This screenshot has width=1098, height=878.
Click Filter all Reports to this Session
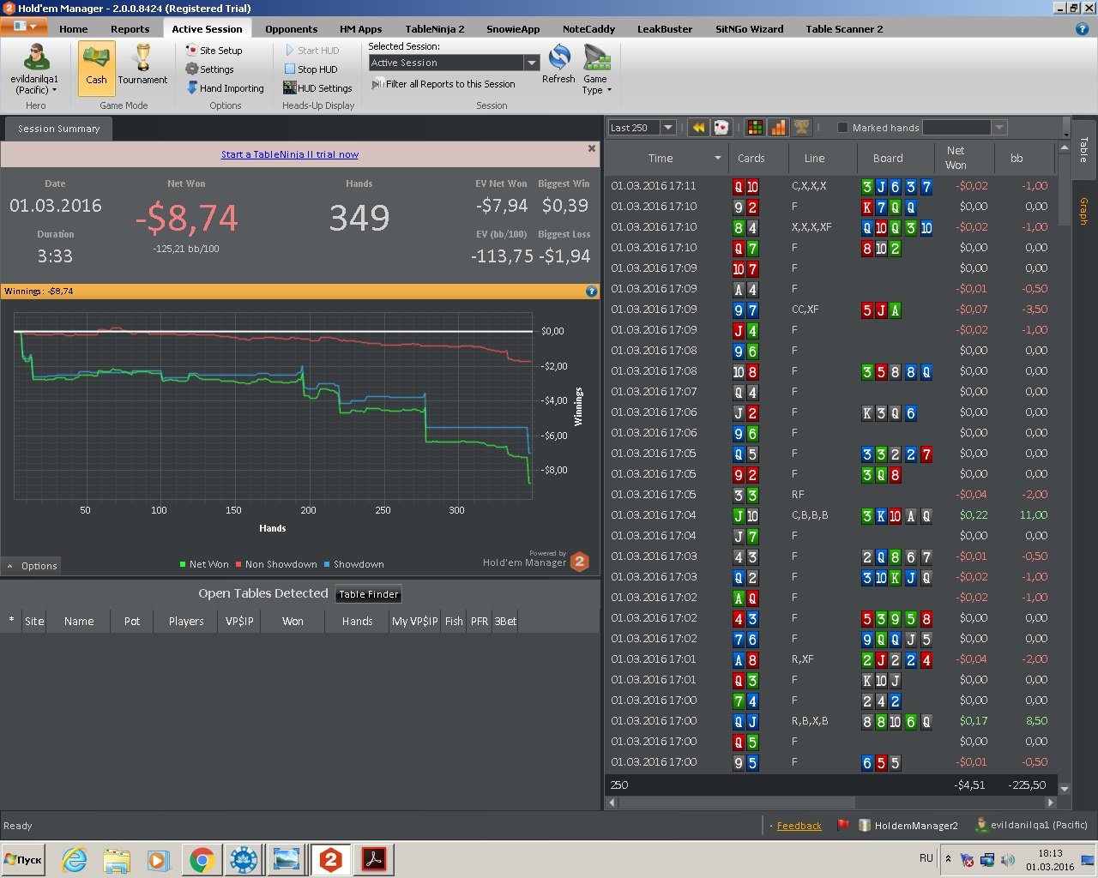(x=443, y=84)
